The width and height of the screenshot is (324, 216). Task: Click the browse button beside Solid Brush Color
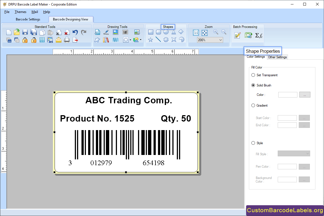[x=305, y=95]
